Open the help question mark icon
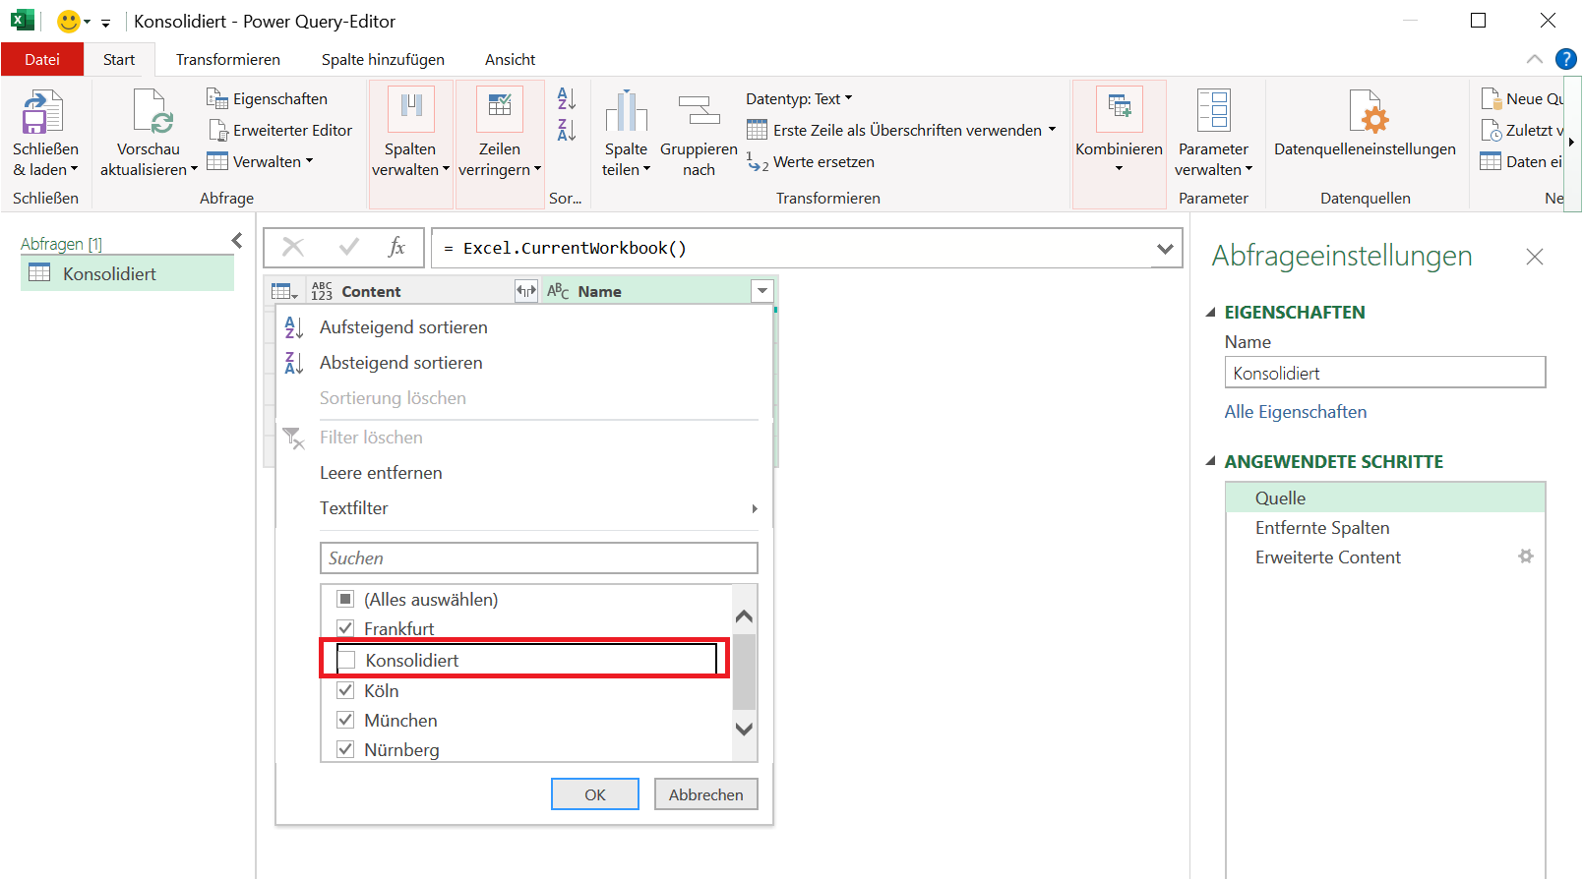Viewport: 1583px width, 879px height. click(1566, 59)
